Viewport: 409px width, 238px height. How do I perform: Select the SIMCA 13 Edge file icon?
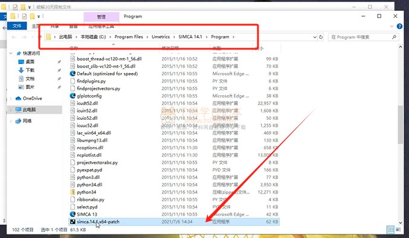72,215
